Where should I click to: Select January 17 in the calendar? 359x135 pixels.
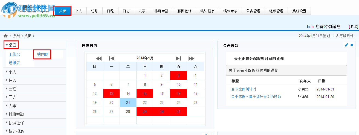(x=178, y=93)
